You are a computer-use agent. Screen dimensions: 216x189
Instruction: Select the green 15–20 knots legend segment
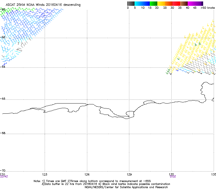[154, 3]
